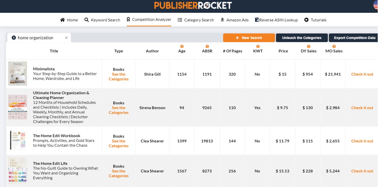
Task: Click the $ 21,941 monthly sales value
Action: (333, 74)
